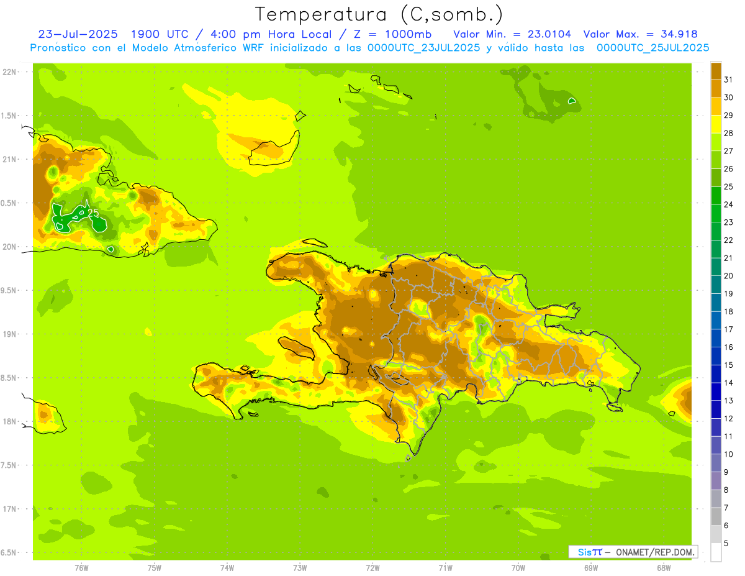Pick the legend swatch between 26 and 27

pyautogui.click(x=716, y=160)
